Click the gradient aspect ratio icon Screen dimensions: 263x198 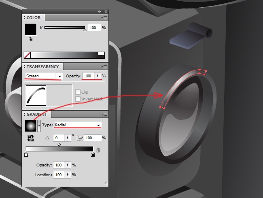(79, 138)
